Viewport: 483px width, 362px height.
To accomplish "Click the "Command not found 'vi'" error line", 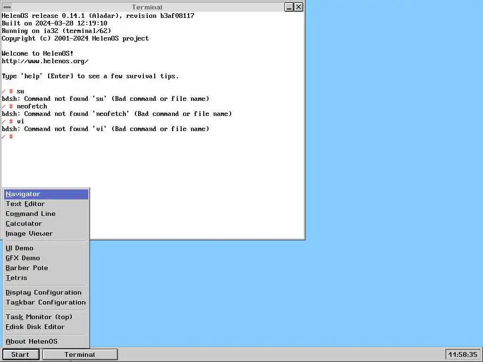I will tap(105, 129).
